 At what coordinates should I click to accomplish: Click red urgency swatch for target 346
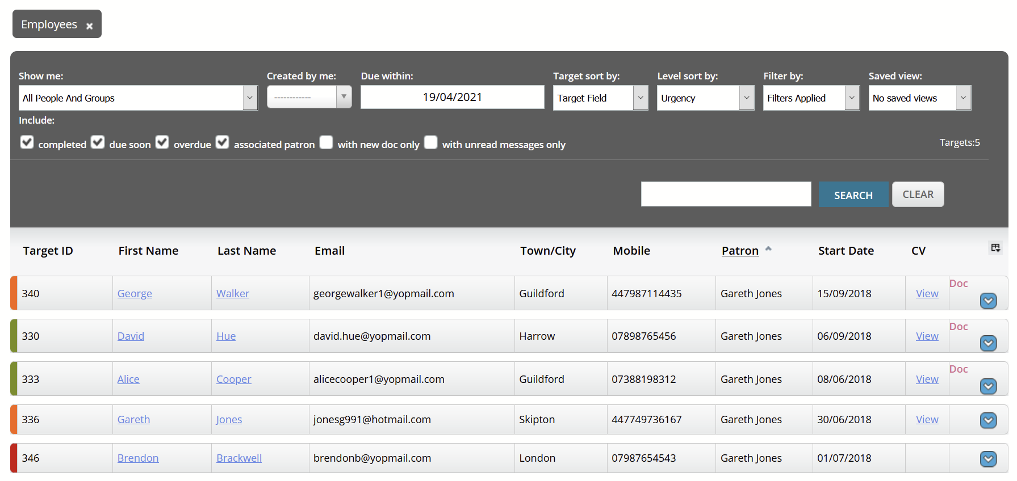(x=14, y=458)
